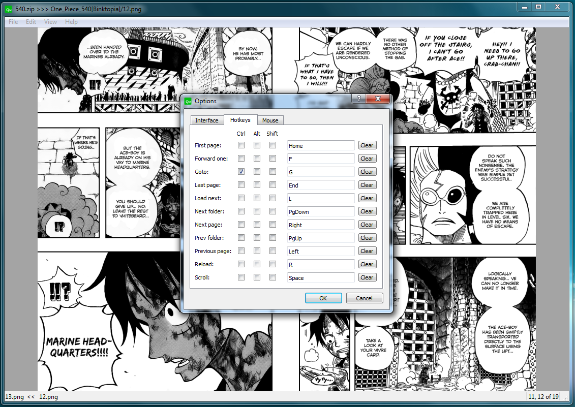Open the Edit menu
Viewport: 575px width, 407px height.
click(x=31, y=22)
